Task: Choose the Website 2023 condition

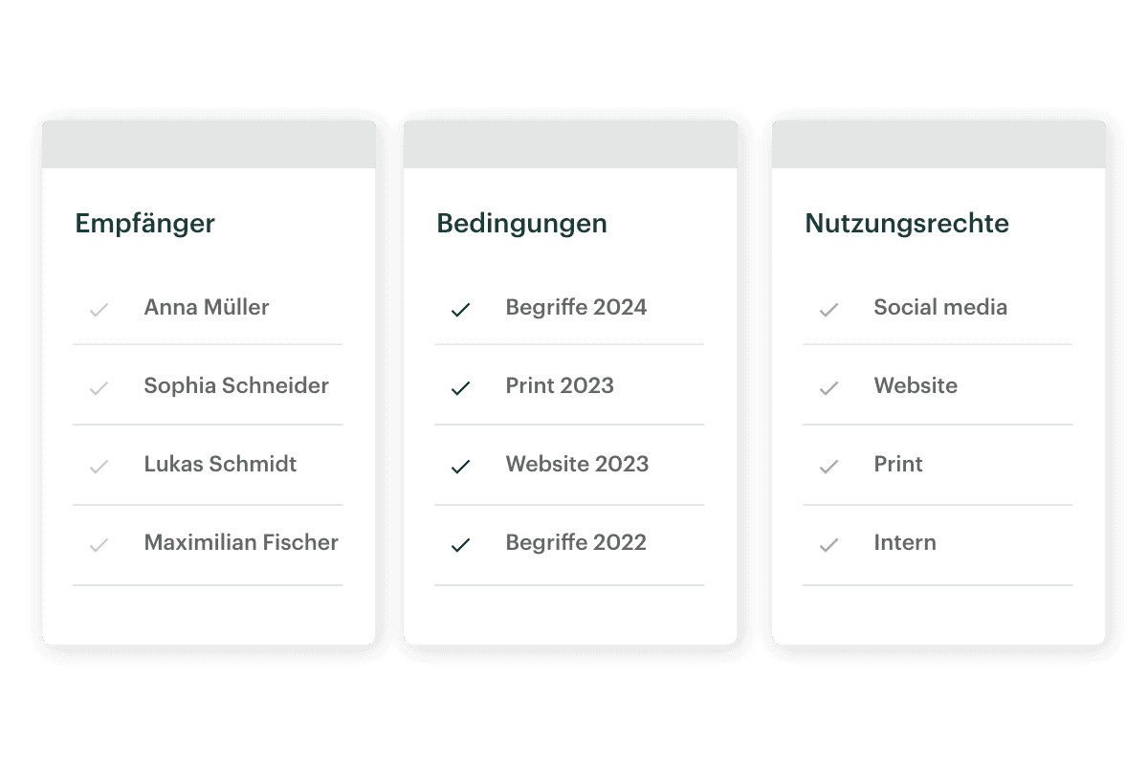Action: (577, 464)
